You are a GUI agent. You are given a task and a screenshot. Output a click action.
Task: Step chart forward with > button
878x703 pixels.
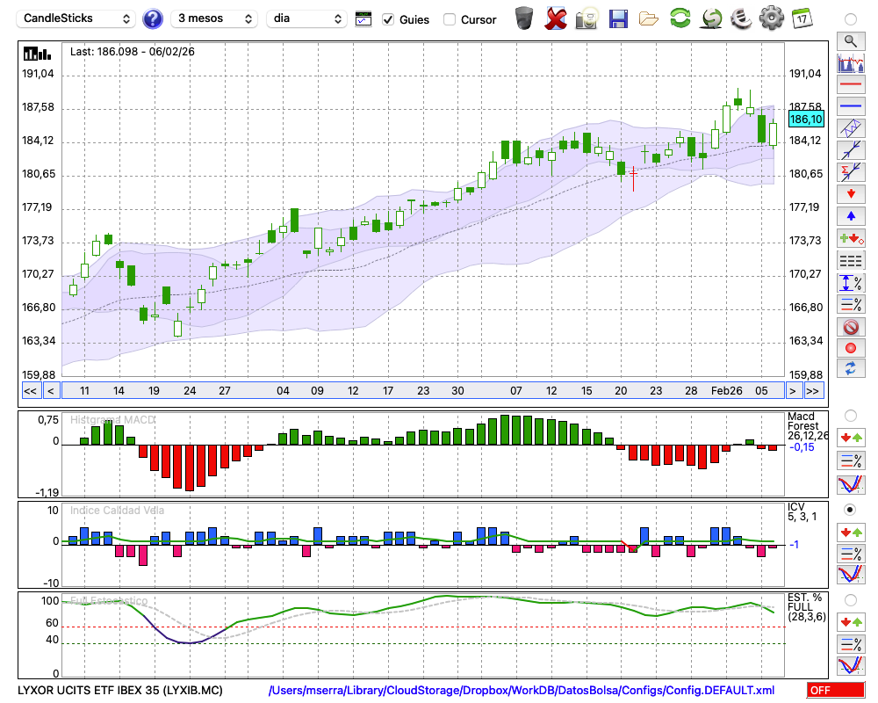click(x=792, y=391)
